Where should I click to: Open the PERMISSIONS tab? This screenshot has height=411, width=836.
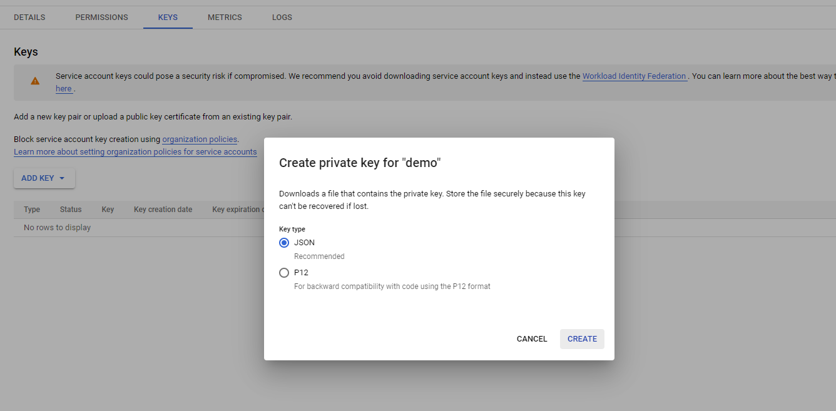click(101, 18)
